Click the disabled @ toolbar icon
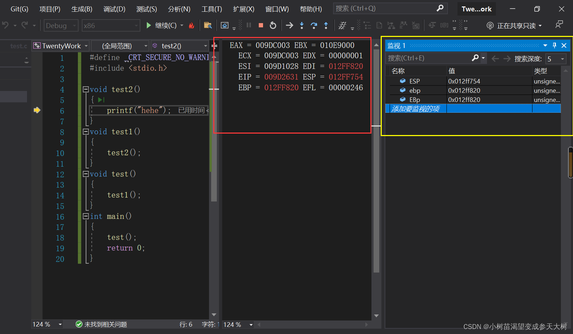 point(444,25)
